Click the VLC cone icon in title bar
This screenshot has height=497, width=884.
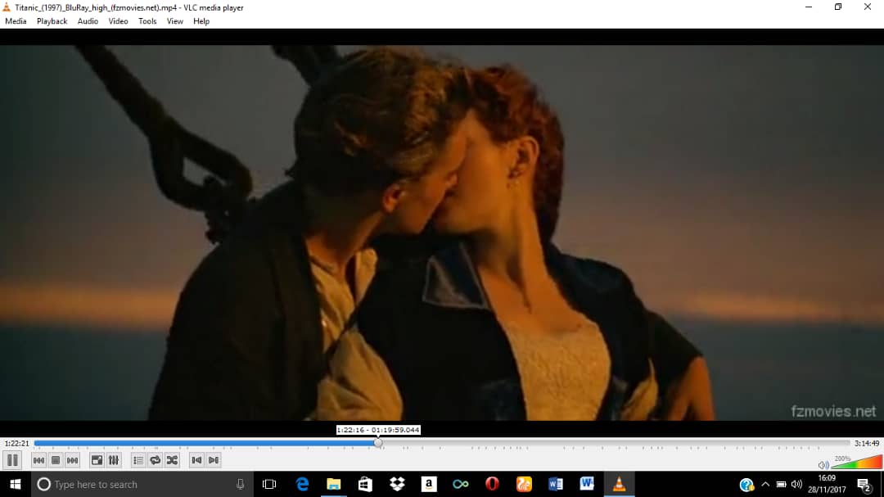point(7,7)
